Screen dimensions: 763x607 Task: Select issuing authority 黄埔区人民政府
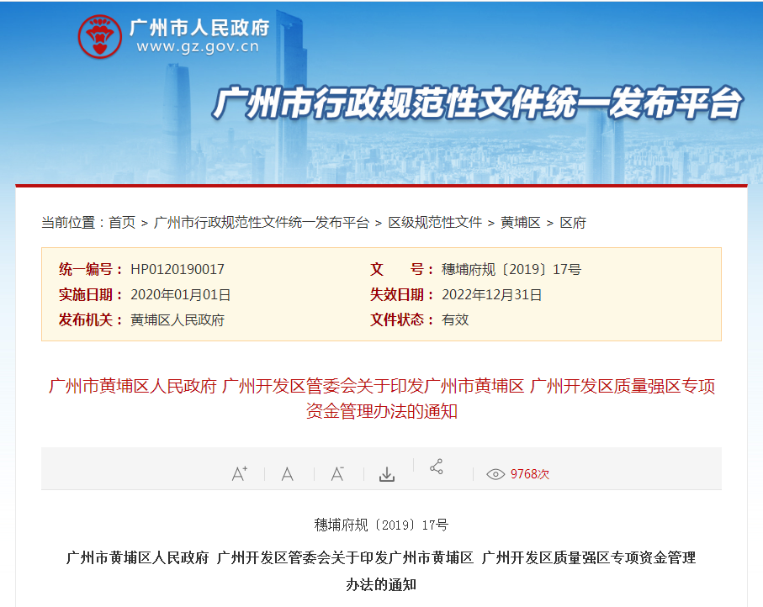[178, 320]
